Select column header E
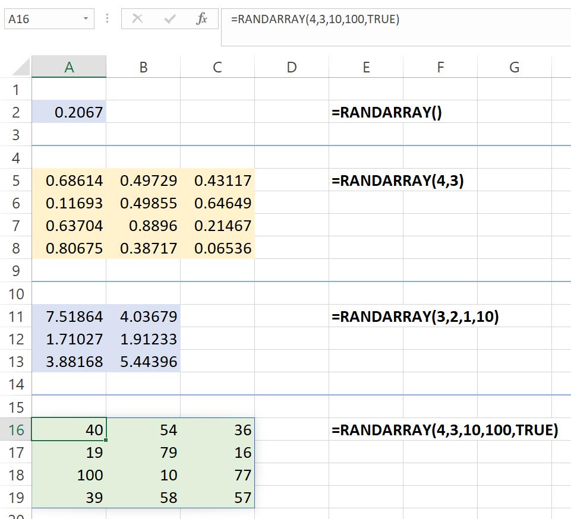Viewport: 571px width, 519px height. click(366, 67)
